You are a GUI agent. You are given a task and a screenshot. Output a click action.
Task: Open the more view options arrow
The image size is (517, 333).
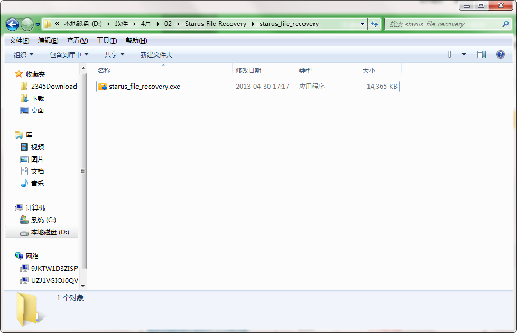(x=464, y=55)
